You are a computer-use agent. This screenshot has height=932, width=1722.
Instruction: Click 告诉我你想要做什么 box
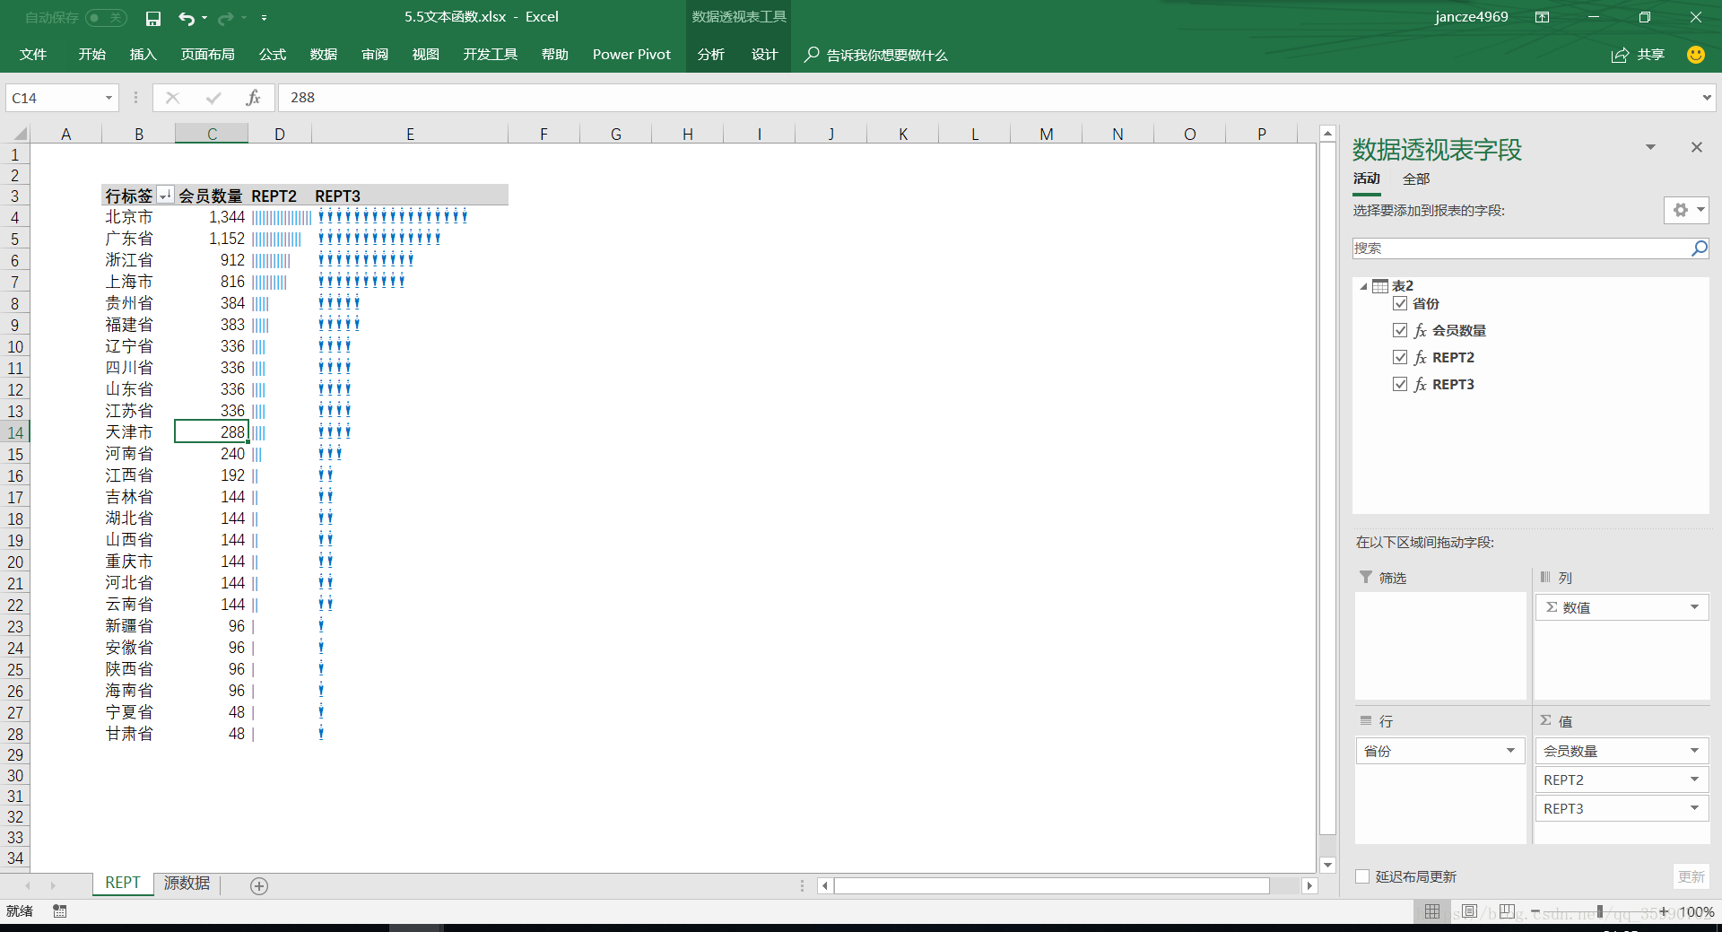(886, 56)
